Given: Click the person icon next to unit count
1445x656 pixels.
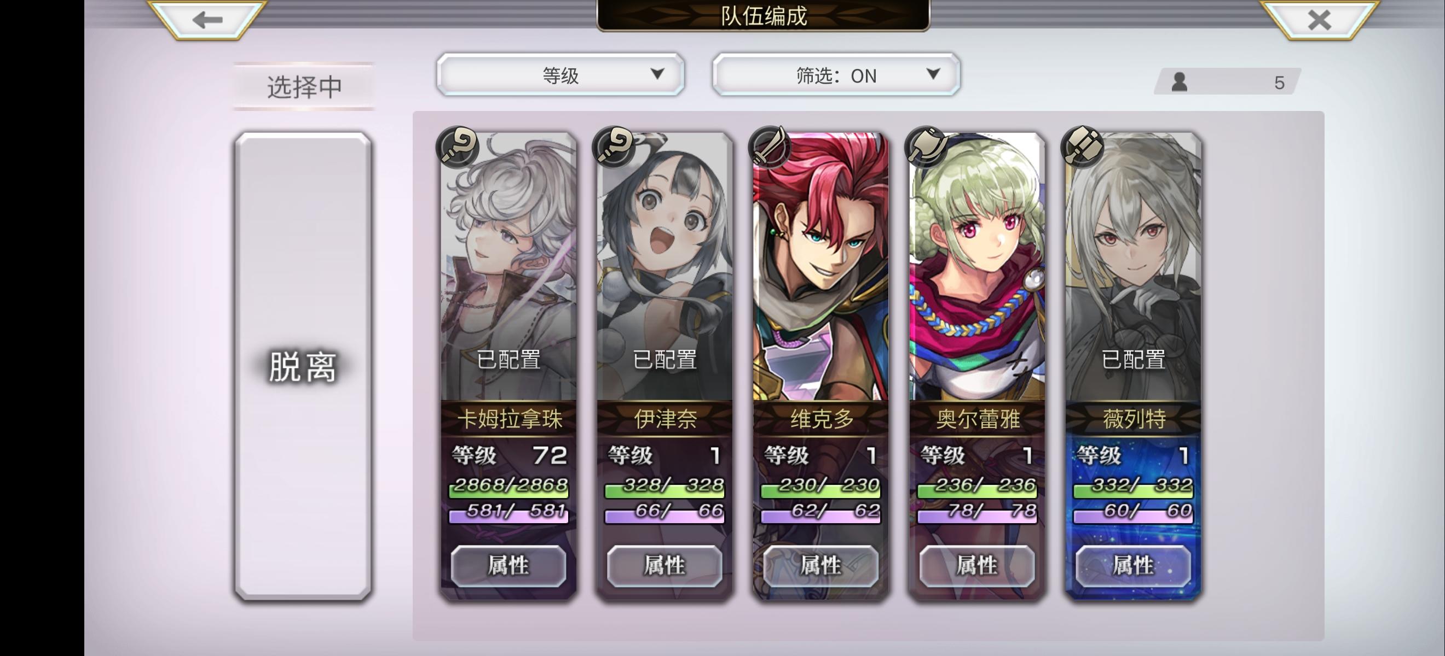Looking at the screenshot, I should coord(1179,83).
